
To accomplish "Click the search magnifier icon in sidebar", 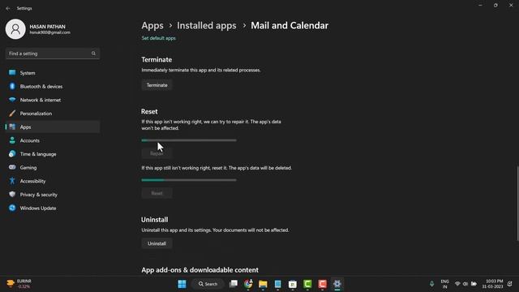I will 93,54.
